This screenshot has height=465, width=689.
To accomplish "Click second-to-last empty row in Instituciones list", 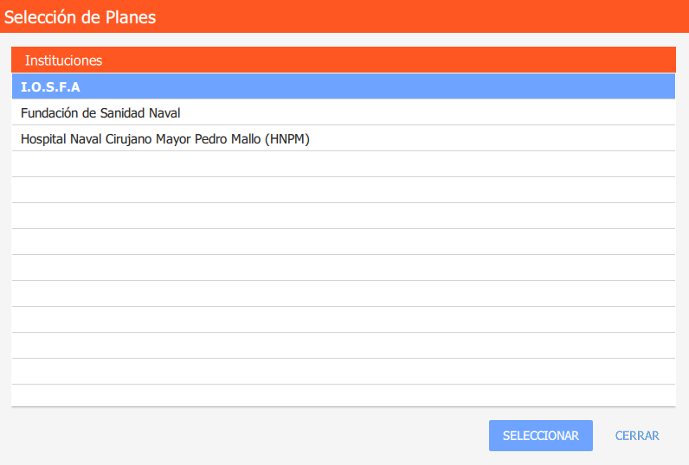I will 343,372.
